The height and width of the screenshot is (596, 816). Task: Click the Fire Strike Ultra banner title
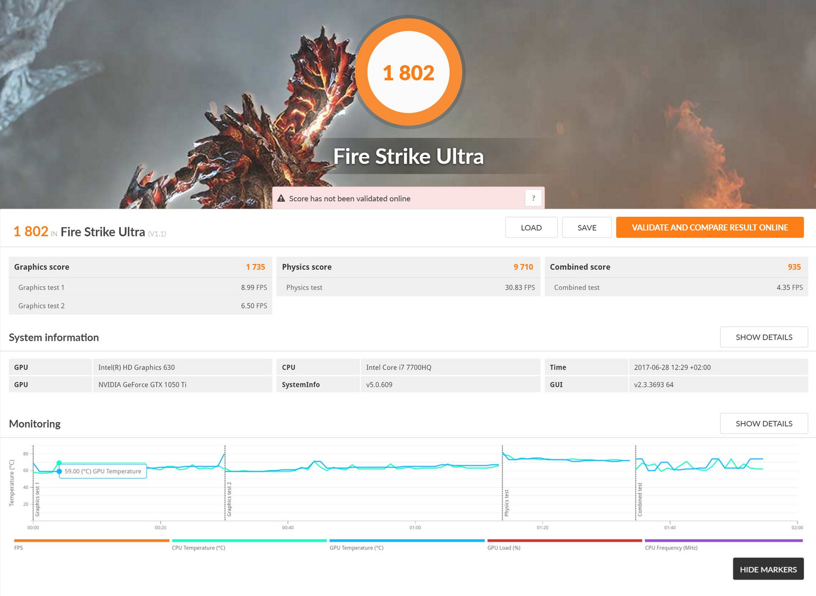[408, 156]
